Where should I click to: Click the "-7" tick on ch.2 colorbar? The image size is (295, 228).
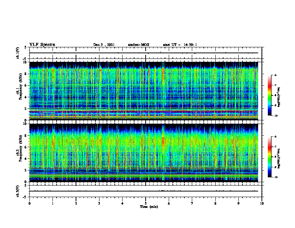(x=275, y=147)
